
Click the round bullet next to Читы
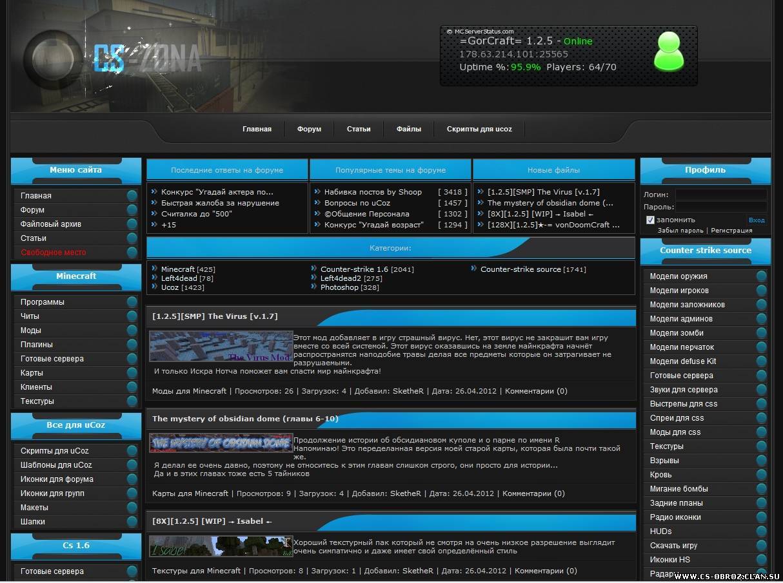point(132,316)
